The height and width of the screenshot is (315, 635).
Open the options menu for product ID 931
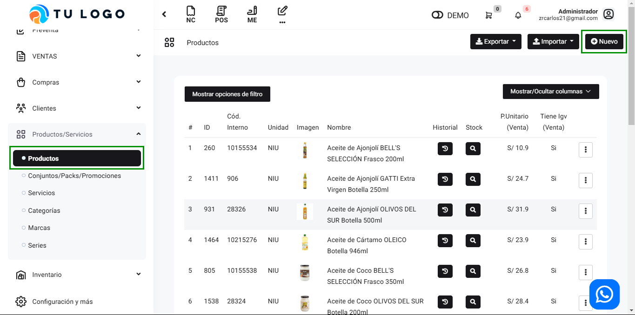pos(585,211)
